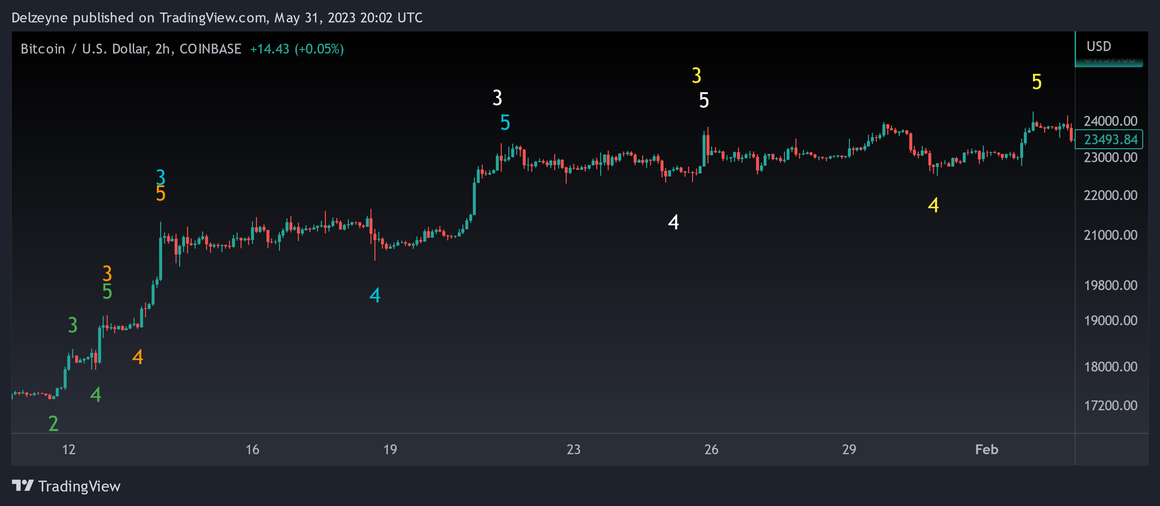Click the 19000.00 price axis label
Screen dimensions: 1160x506
(x=1110, y=320)
